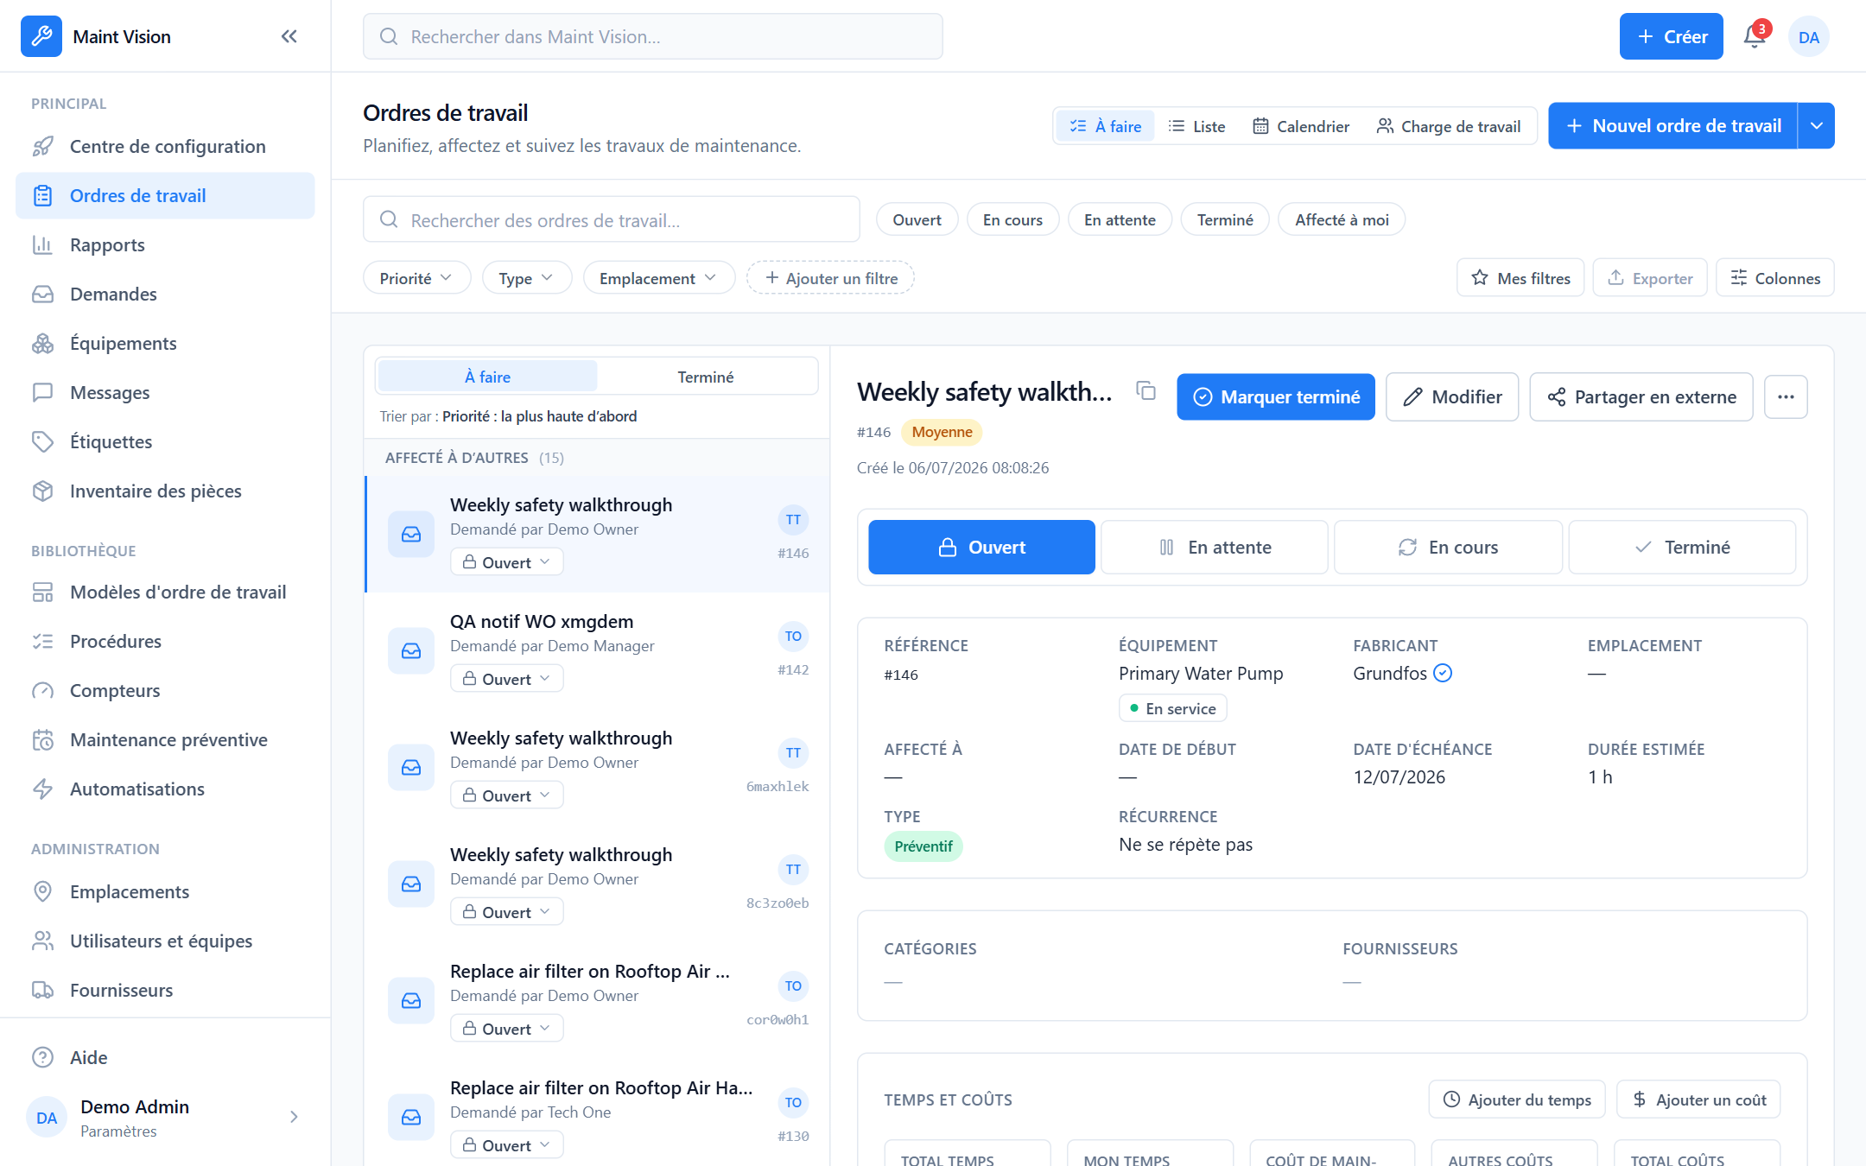Open Aide help page

[x=165, y=1057]
